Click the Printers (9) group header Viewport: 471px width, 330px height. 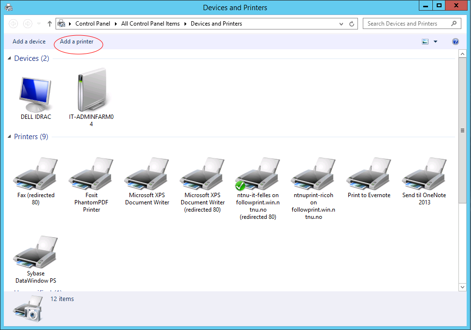pyautogui.click(x=31, y=137)
